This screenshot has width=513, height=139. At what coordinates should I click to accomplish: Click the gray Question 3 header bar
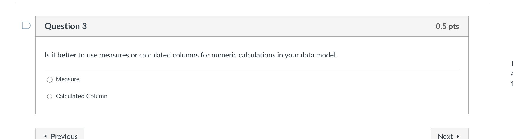coord(252,26)
